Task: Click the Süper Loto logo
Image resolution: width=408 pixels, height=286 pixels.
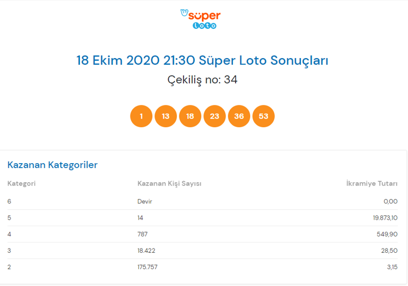Action: pos(200,18)
